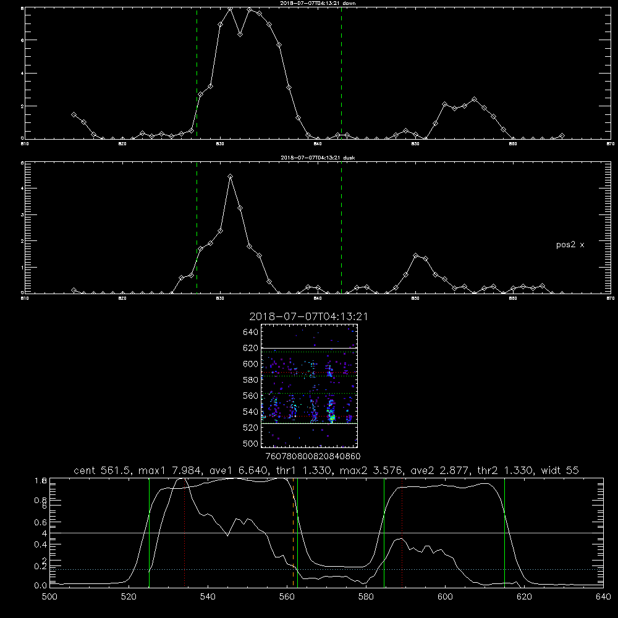Click the '640' y-axis label beside the spectrogram
Image resolution: width=618 pixels, height=618 pixels.
250,332
